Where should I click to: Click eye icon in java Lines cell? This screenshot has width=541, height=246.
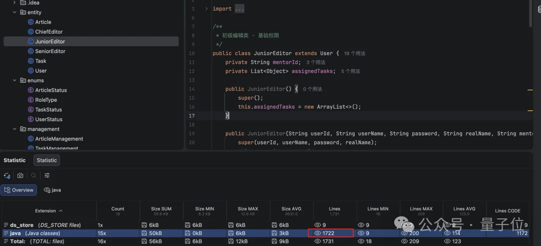[317, 233]
